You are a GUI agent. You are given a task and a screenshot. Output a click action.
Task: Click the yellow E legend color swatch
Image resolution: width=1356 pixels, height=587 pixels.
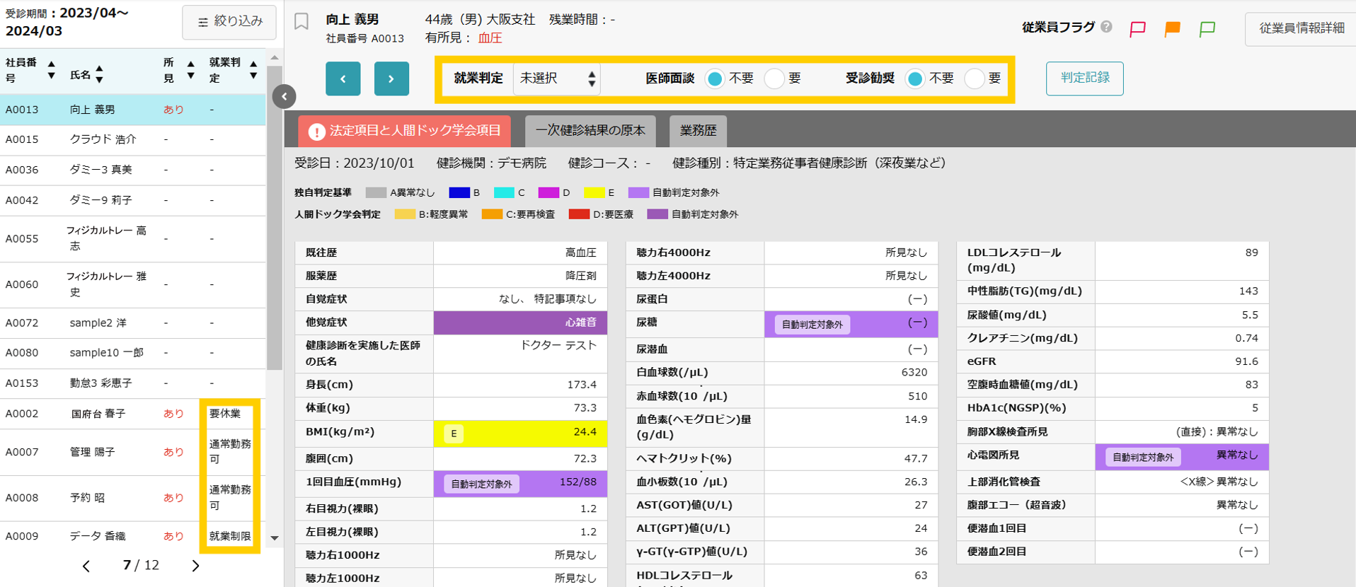click(594, 192)
